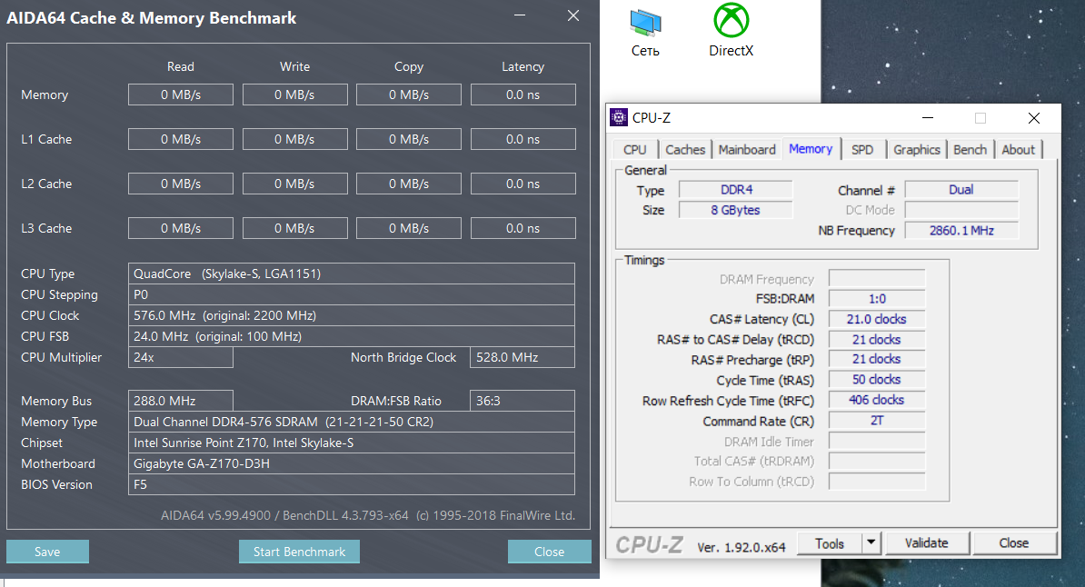Click the Size field 8 GBytes

coord(735,210)
